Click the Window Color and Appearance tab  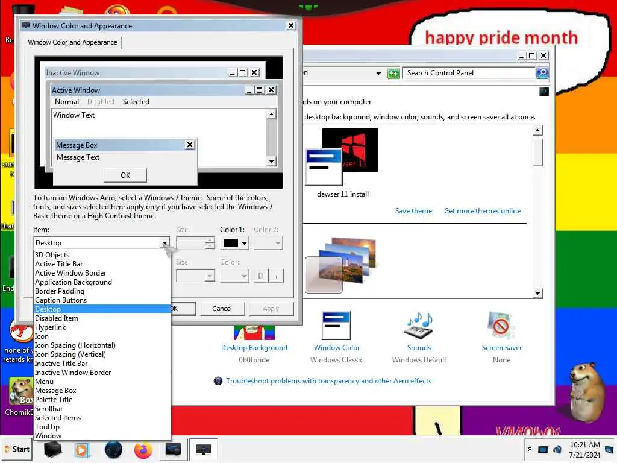point(72,42)
